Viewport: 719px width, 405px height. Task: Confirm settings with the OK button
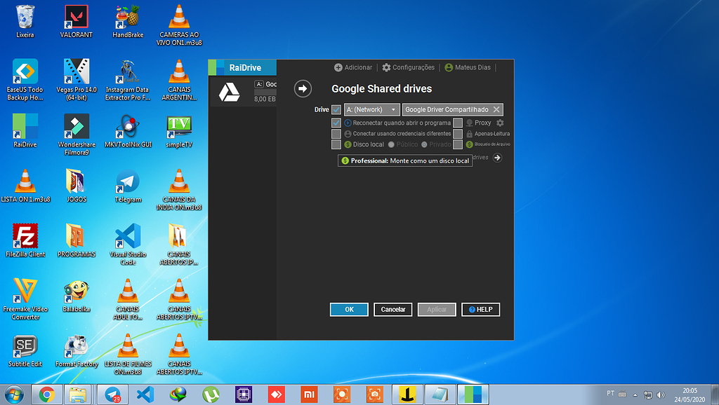tap(349, 309)
